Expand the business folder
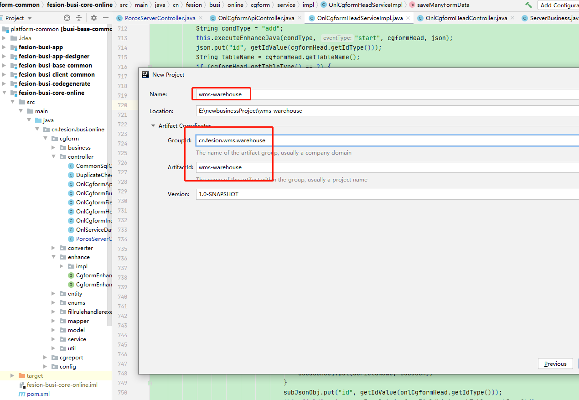 click(x=53, y=147)
